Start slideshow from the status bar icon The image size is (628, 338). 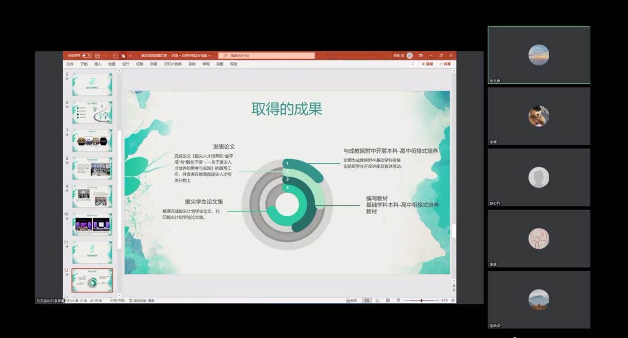[x=398, y=300]
